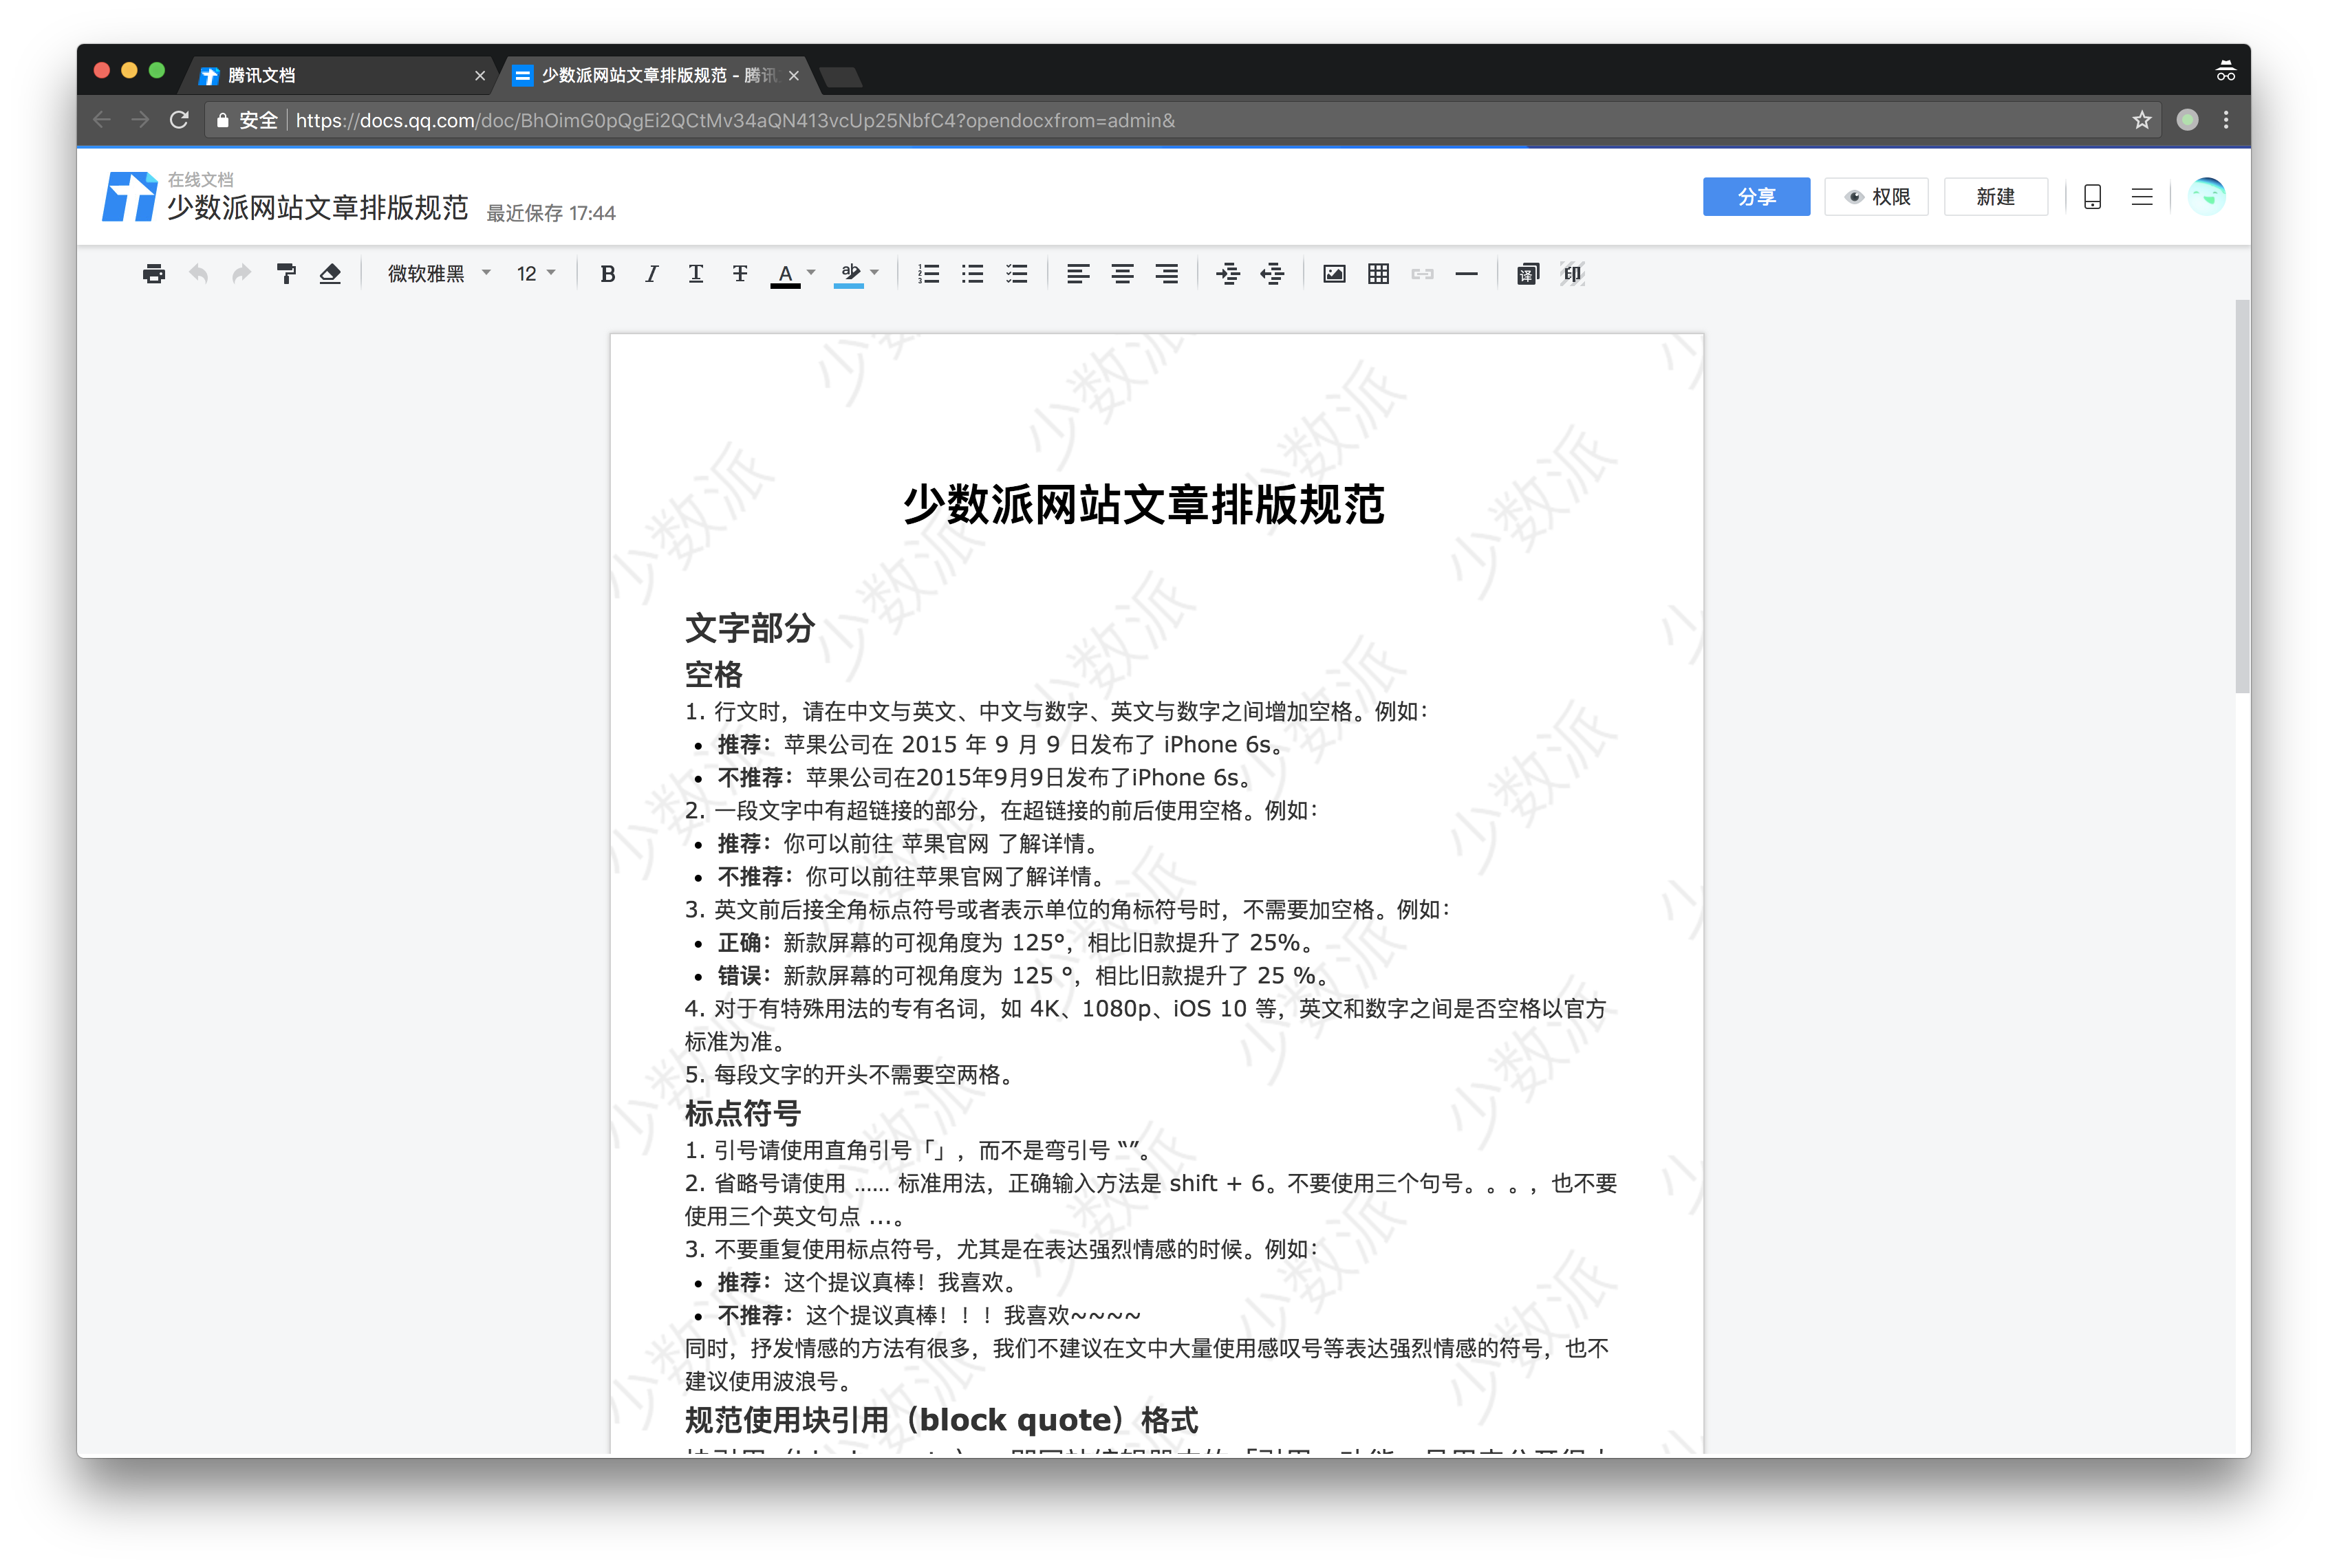Clear formatting with the eraser icon
2328x1568 pixels.
[x=330, y=274]
